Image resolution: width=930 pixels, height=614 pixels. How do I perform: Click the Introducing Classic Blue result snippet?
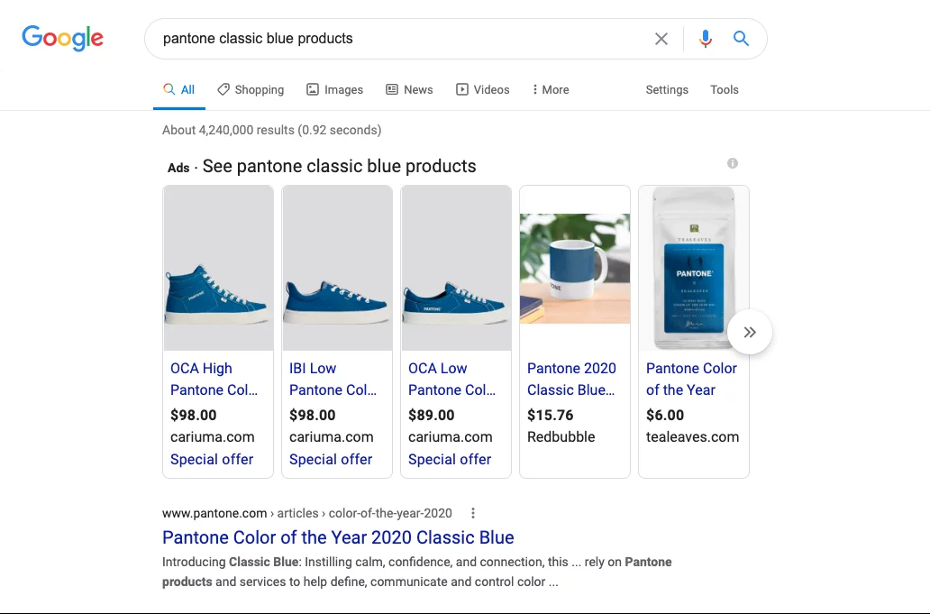point(417,572)
